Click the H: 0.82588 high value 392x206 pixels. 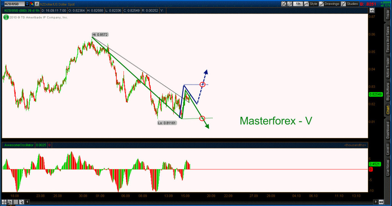point(95,10)
